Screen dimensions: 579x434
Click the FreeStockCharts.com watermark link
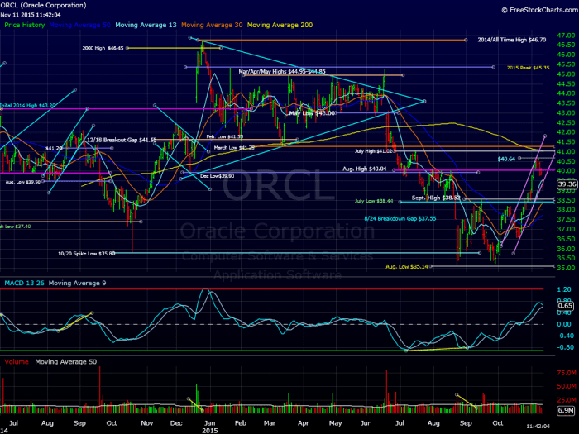point(540,10)
